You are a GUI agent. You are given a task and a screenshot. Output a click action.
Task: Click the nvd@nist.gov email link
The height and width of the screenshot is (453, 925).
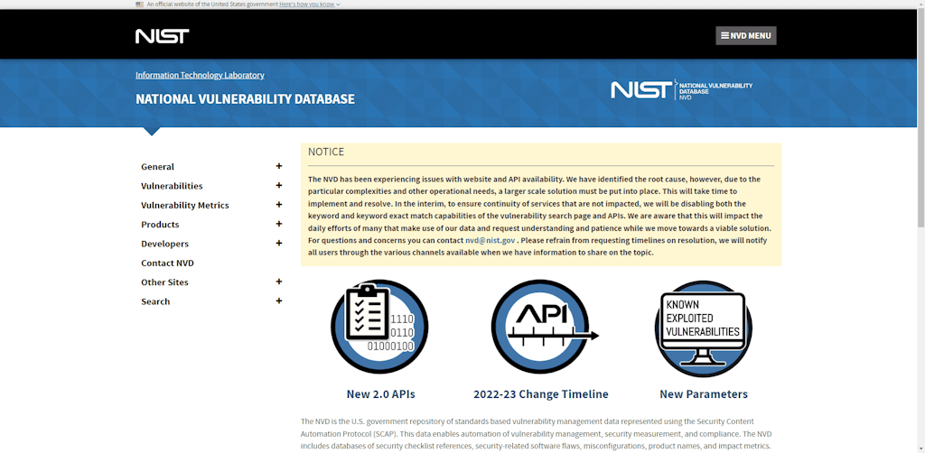pyautogui.click(x=491, y=240)
